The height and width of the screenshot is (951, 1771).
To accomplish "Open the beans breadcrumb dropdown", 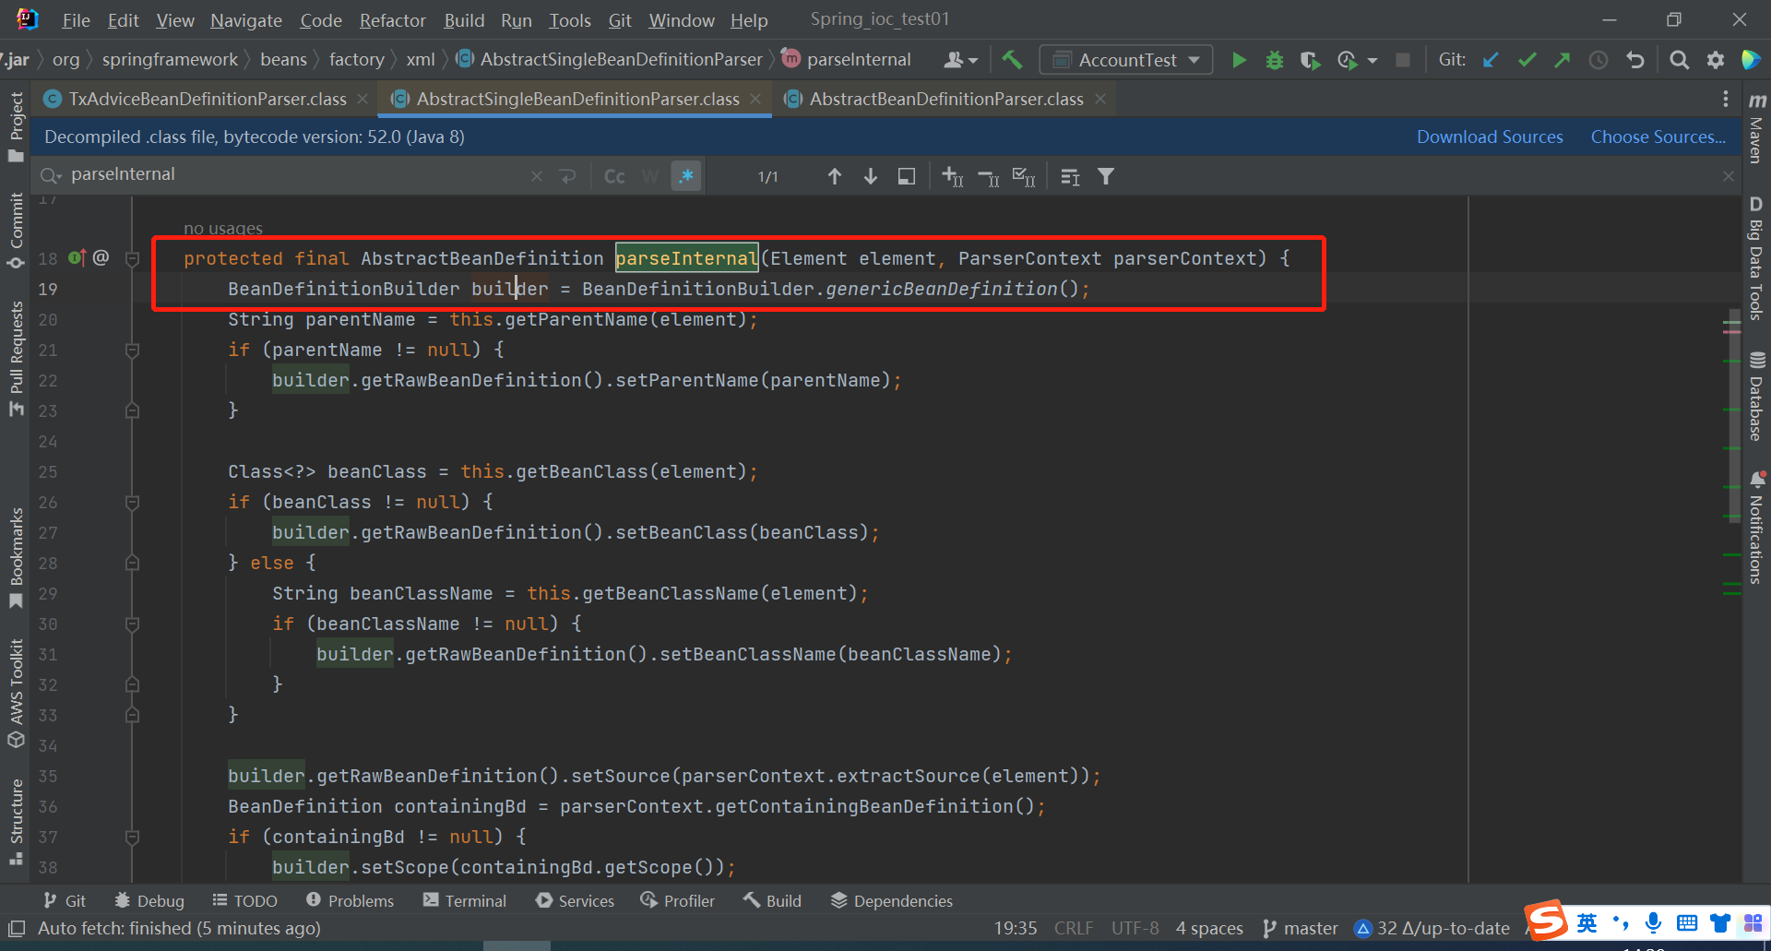I will (283, 59).
